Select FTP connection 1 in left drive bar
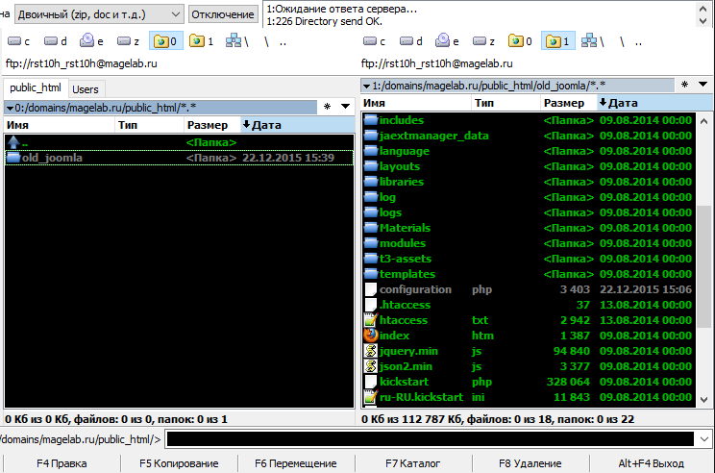Screen dimensions: 715x473 (x=199, y=41)
